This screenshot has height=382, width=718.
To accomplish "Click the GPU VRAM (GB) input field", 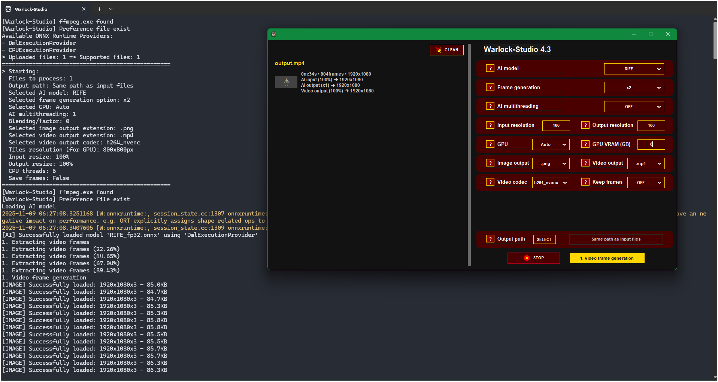I will pyautogui.click(x=651, y=144).
